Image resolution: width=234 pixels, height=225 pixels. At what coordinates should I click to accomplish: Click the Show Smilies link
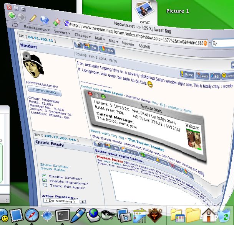54,166
